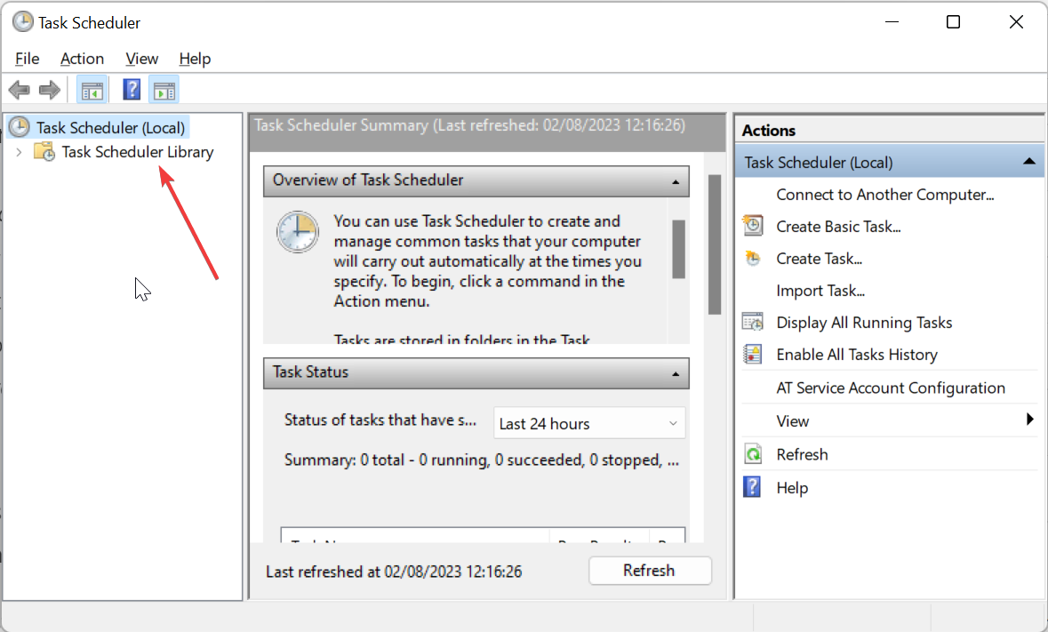The width and height of the screenshot is (1048, 632).
Task: Open the View submenu arrow in Actions
Action: 1030,420
